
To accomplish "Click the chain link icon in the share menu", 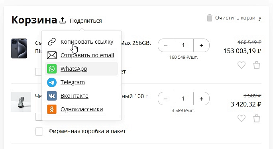I will (x=52, y=42).
